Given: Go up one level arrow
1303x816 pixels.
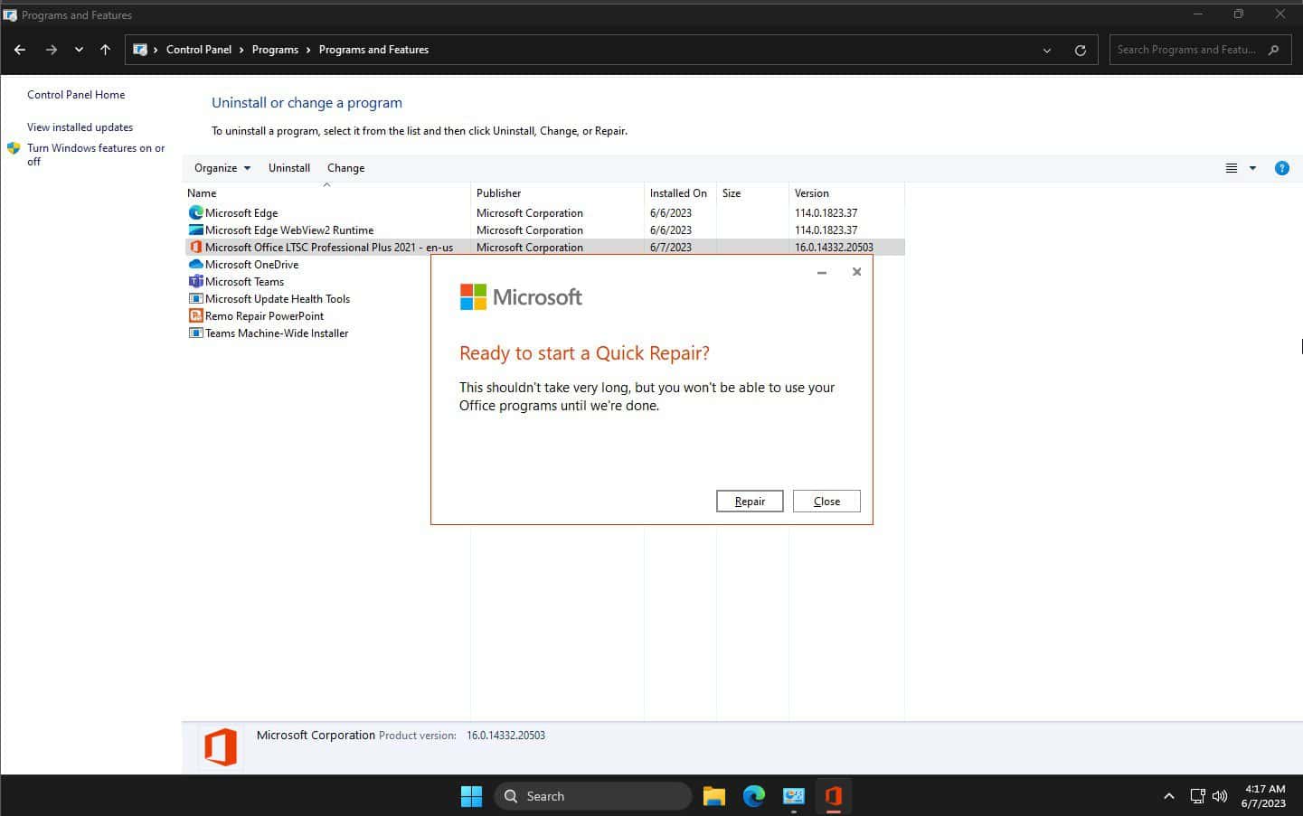Looking at the screenshot, I should pyautogui.click(x=105, y=50).
